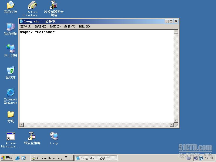Open the 编辑(E) menu in Notepad
This screenshot has width=216, height=162.
coord(40,26)
